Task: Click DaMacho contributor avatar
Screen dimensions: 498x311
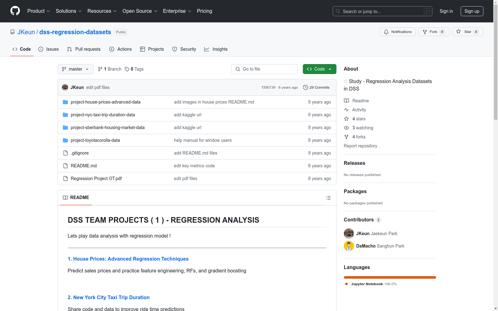Action: click(349, 246)
